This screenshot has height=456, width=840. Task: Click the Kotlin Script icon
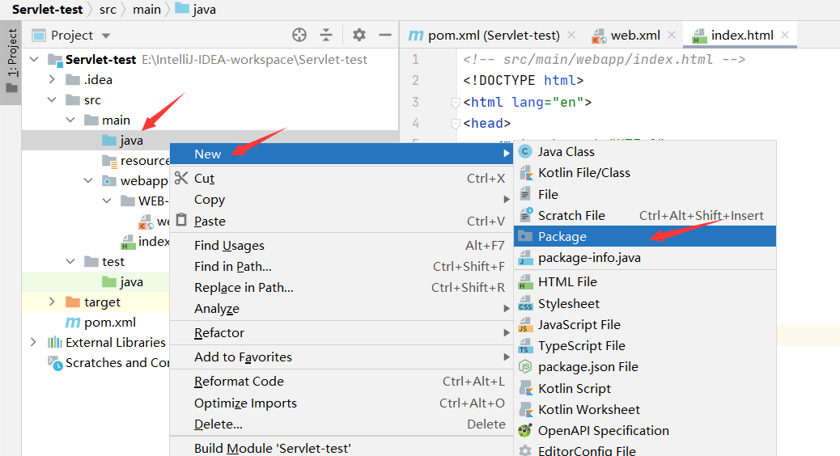click(525, 389)
